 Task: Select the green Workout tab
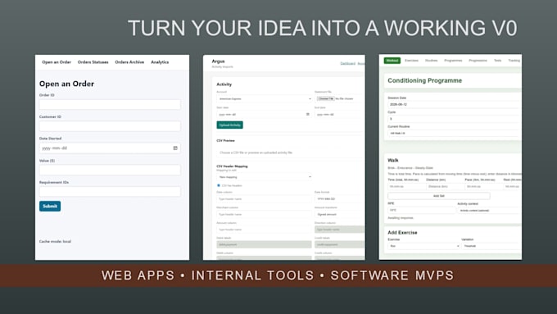pos(392,61)
